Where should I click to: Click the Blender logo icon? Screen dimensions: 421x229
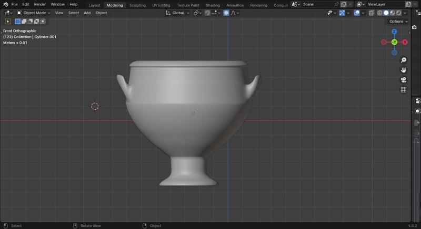(x=5, y=4)
